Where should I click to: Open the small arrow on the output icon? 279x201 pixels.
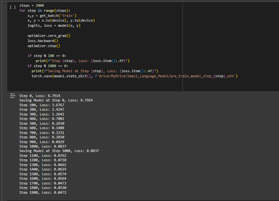14,95
